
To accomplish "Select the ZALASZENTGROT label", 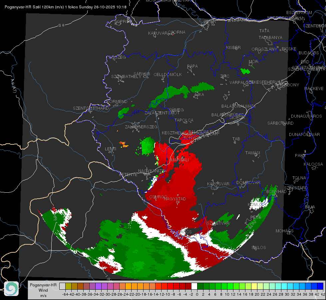I will tap(162, 113).
